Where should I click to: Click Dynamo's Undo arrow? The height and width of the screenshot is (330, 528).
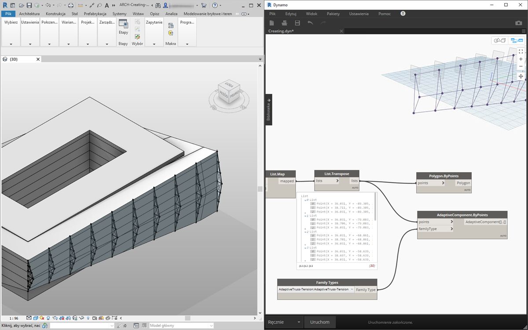point(310,22)
